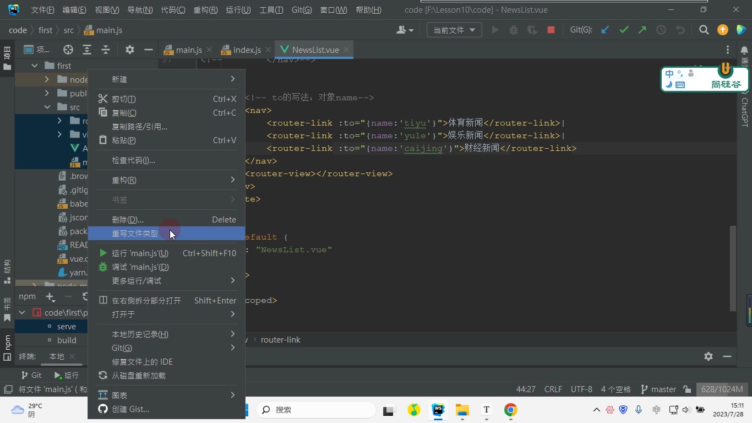Expand all nodes in the Project panel
This screenshot has height=423, width=752.
click(x=87, y=50)
